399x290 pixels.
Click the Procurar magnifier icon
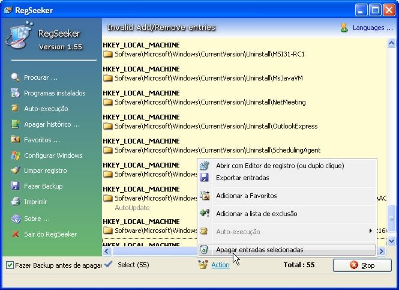15,77
